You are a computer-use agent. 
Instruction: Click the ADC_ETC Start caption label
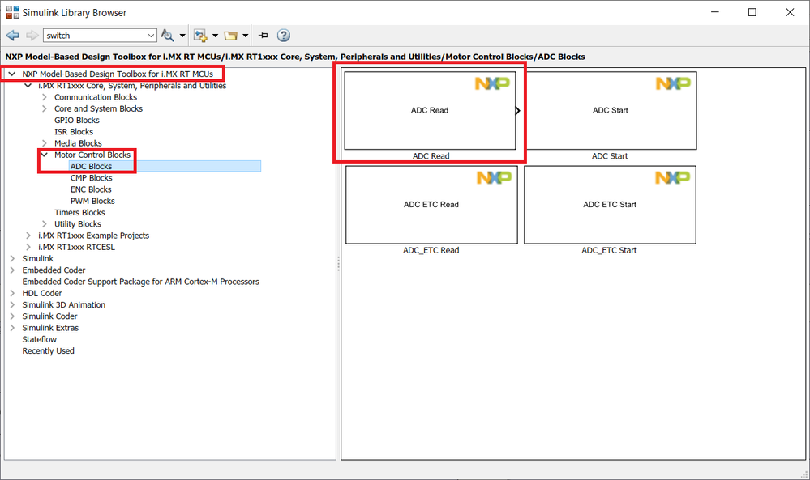click(609, 250)
